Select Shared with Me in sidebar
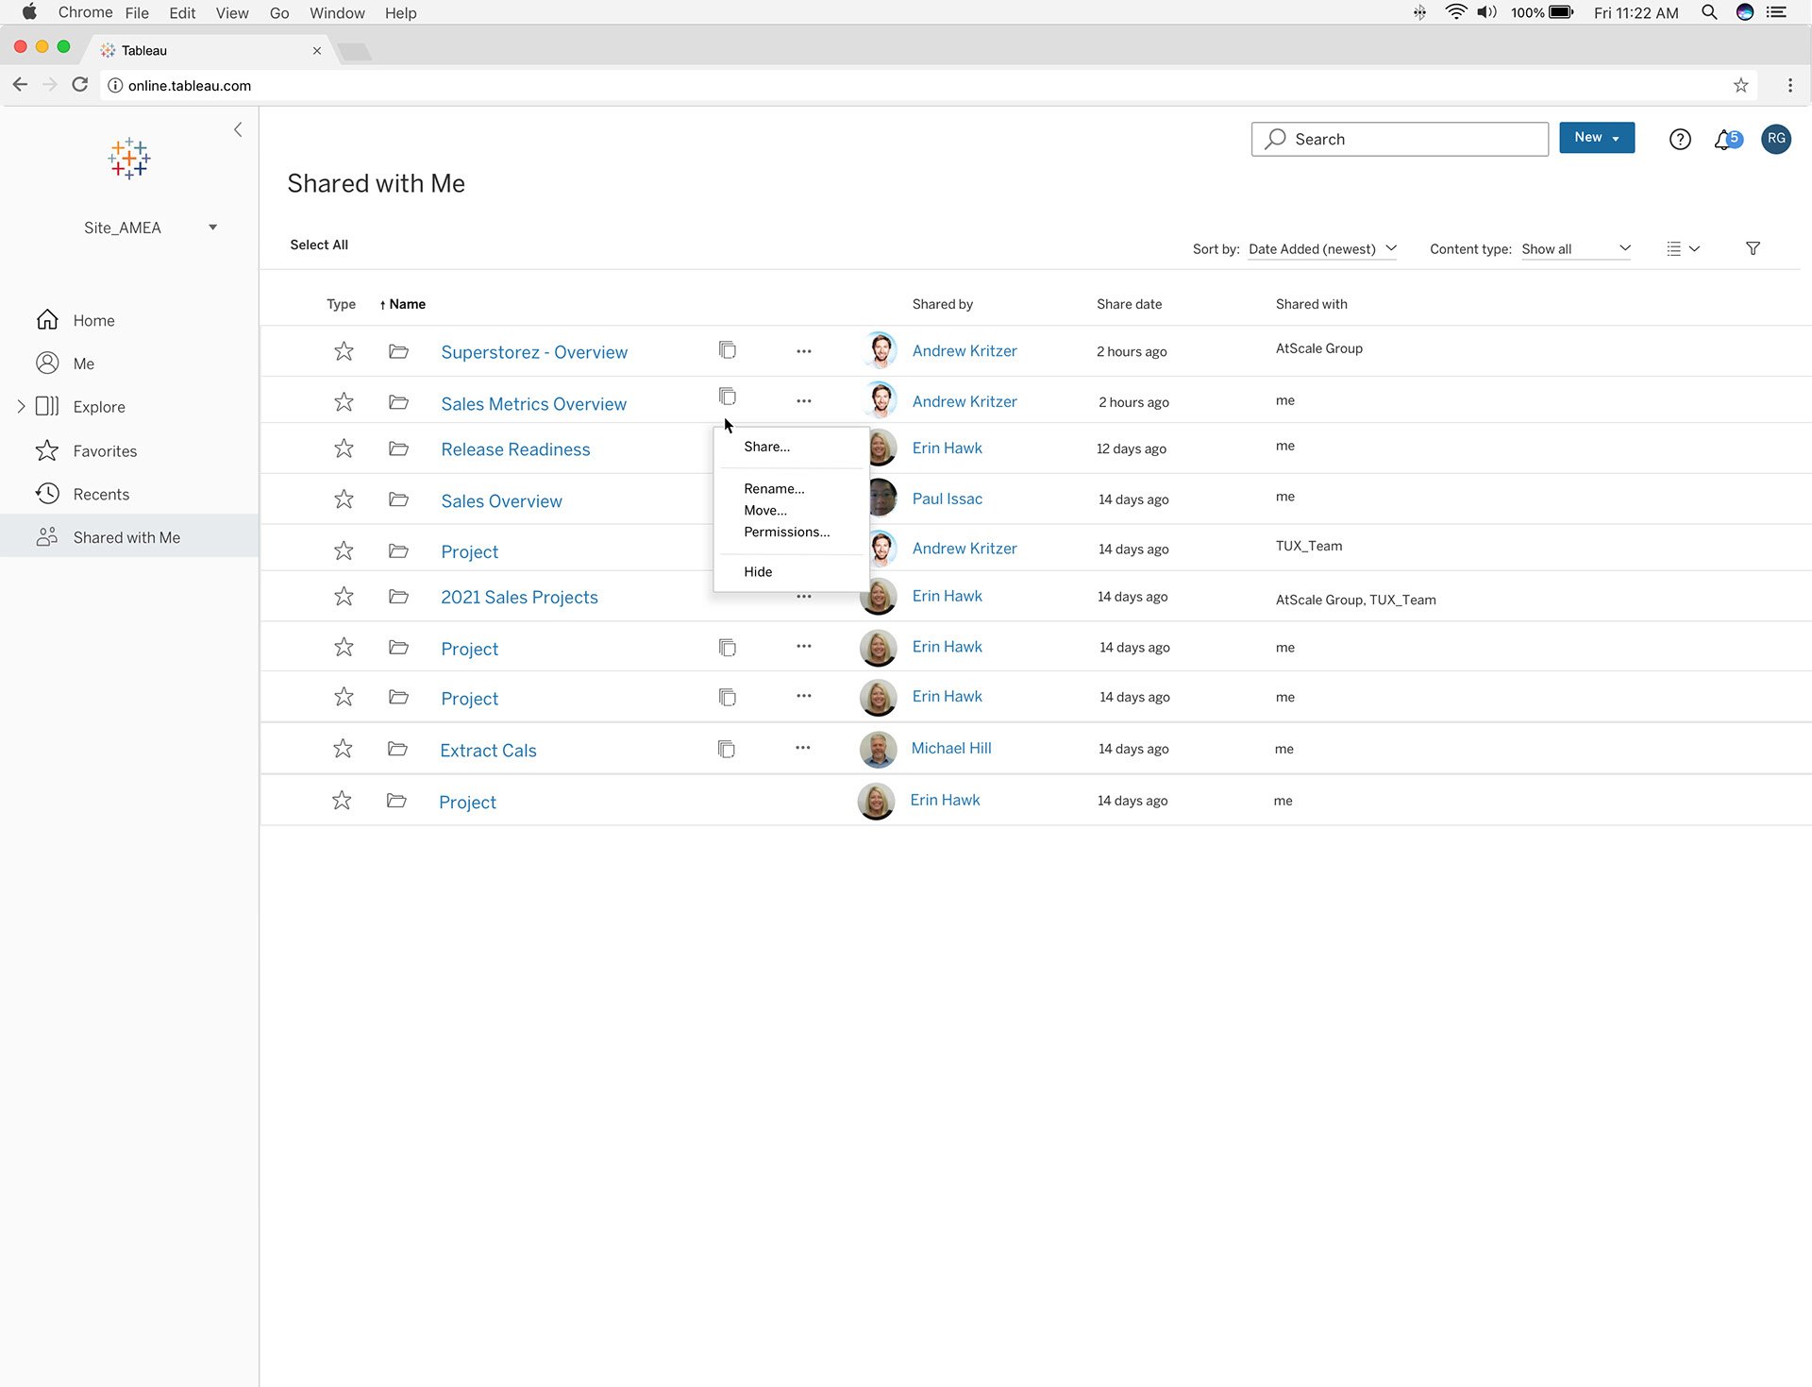 [129, 537]
